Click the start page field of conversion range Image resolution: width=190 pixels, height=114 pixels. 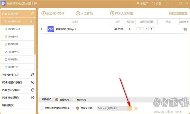pyautogui.click(x=140, y=29)
